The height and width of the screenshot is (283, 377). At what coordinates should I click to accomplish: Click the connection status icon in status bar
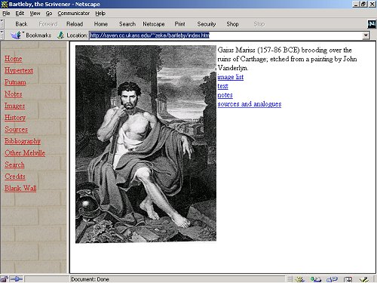(x=17, y=279)
